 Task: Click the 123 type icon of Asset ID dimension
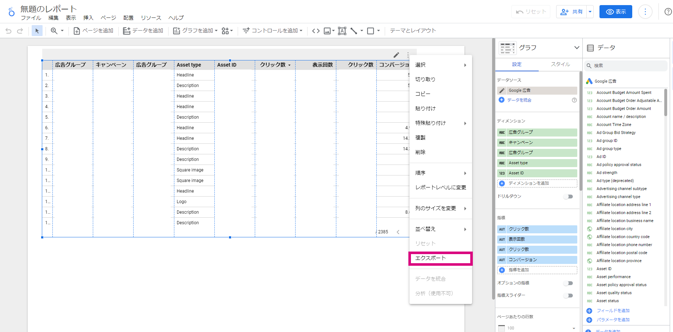(x=502, y=173)
